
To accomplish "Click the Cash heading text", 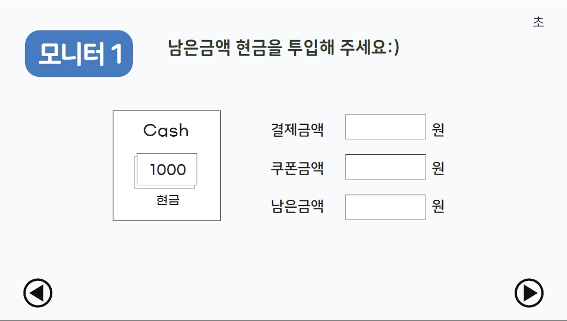I will 166,130.
